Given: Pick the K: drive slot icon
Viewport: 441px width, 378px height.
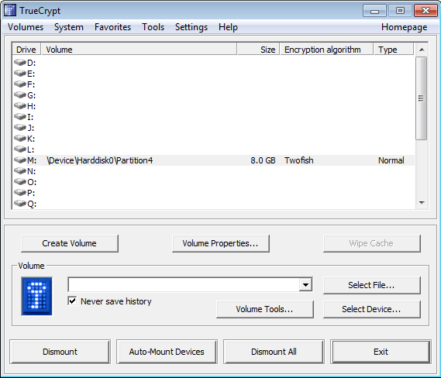Looking at the screenshot, I should pyautogui.click(x=20, y=138).
